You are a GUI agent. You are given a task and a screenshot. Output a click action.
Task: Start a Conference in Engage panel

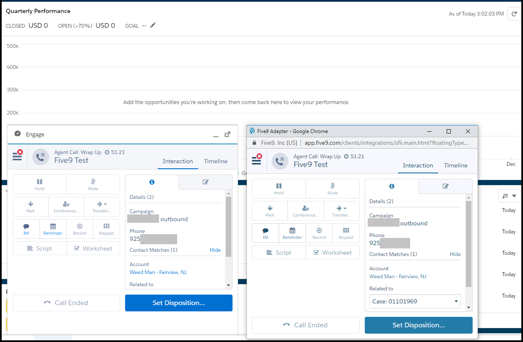pos(66,207)
